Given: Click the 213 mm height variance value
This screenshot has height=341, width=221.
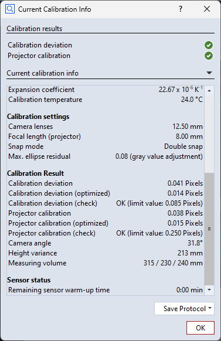Looking at the screenshot, I should click(190, 253).
